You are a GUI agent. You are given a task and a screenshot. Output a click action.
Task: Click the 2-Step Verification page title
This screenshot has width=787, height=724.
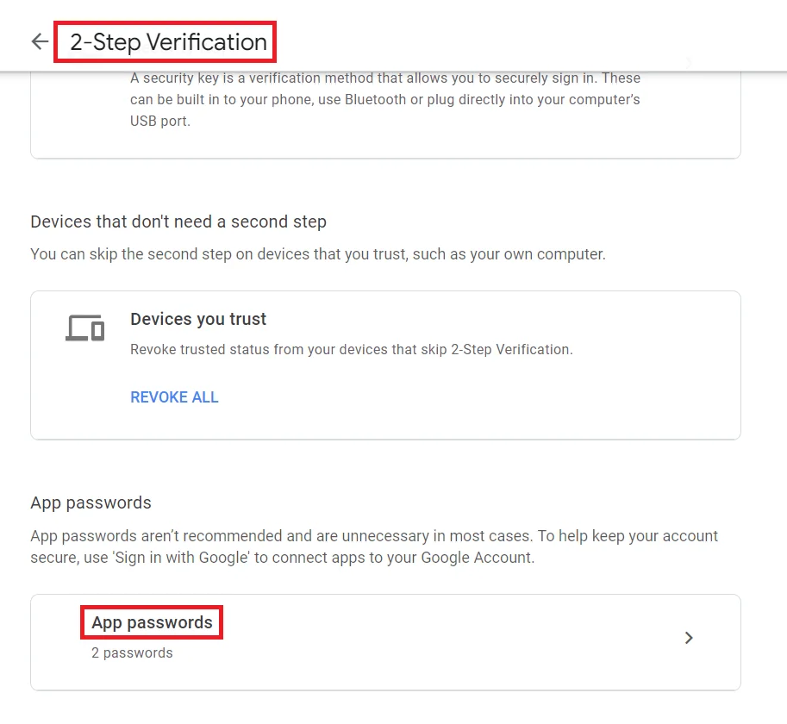click(166, 41)
